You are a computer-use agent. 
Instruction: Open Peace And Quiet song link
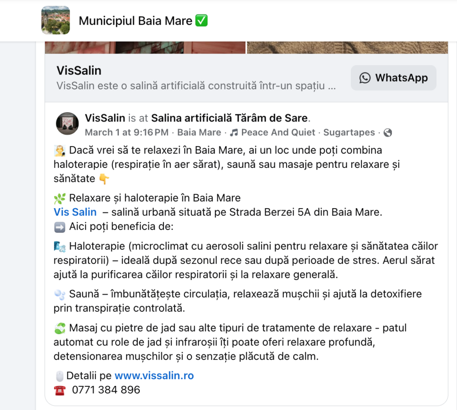pos(278,132)
